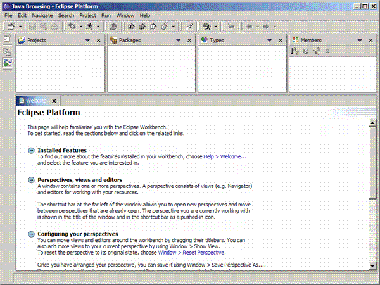
Task: Click the Welcome page scrollbar thumb
Action: point(372,162)
